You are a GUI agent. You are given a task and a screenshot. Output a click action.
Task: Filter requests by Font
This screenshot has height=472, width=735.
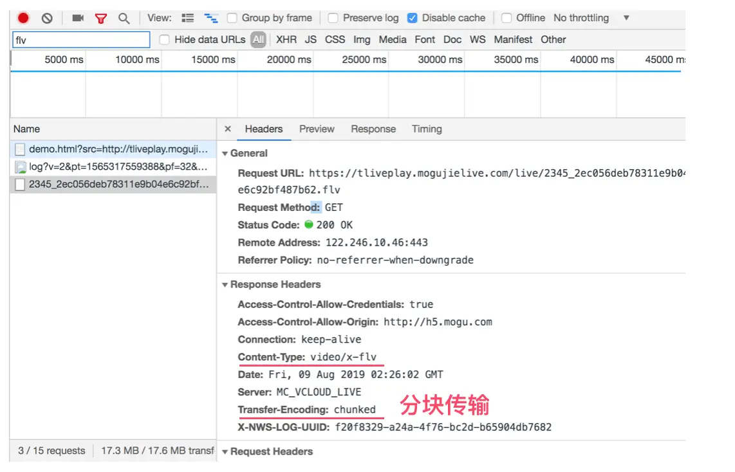[425, 40]
